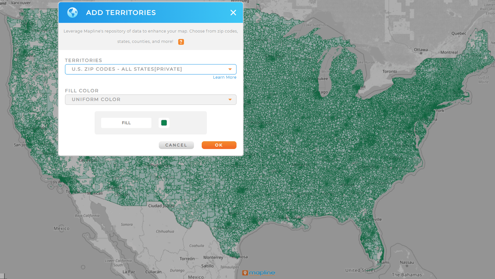This screenshot has height=279, width=495.
Task: Cancel the Add Territories dialog
Action: pyautogui.click(x=176, y=145)
